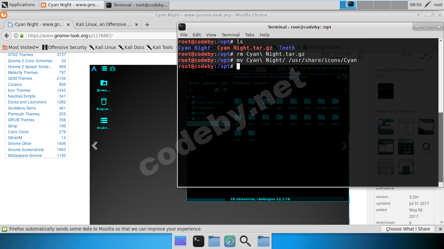Open the Offensive Security bookmark
Image resolution: width=444 pixels, height=249 pixels.
click(x=64, y=47)
